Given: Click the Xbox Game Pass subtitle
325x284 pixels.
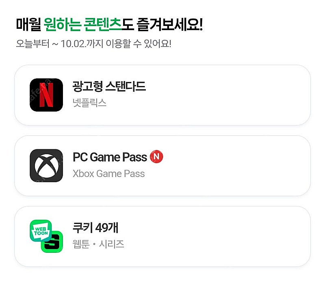Looking at the screenshot, I should point(108,174).
